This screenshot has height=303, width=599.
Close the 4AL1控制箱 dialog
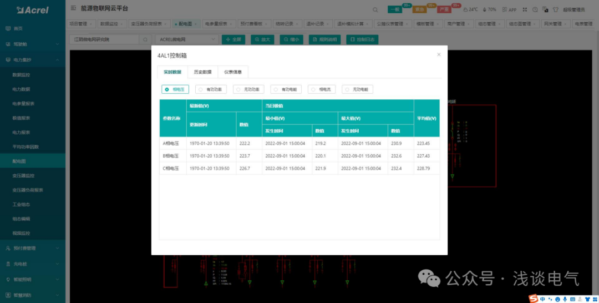439,54
